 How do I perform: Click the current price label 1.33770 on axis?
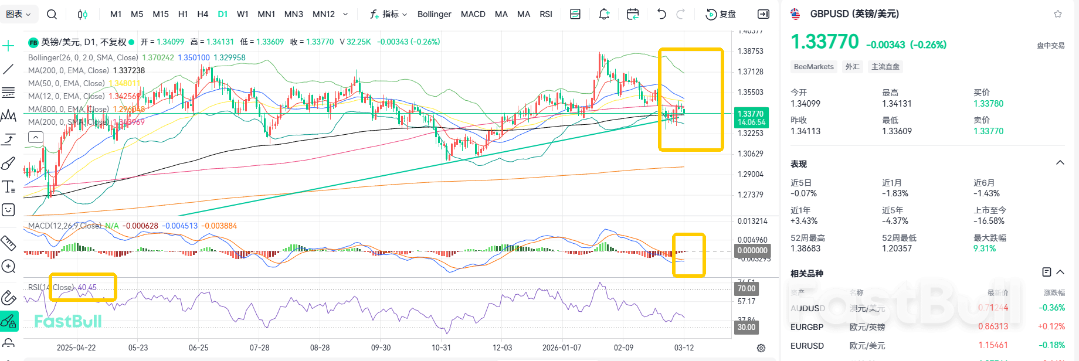pos(751,118)
